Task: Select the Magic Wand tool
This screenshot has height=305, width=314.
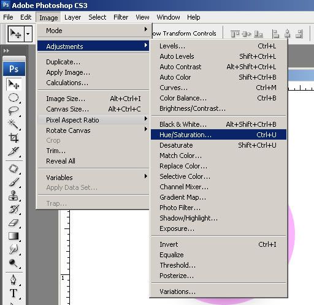Action: pyautogui.click(x=13, y=124)
